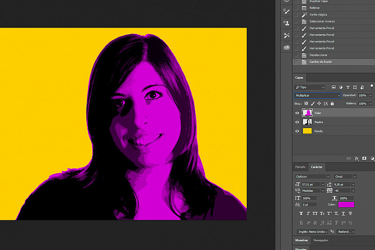The image size is (375, 250).
Task: Open the Clone Source stamp panel icon
Action: click(x=287, y=23)
